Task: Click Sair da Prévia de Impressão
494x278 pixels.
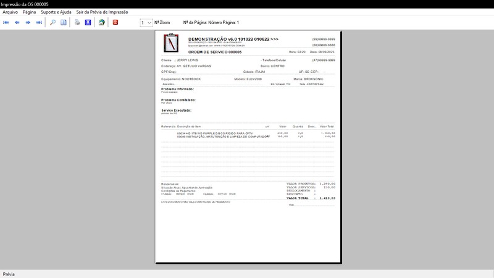Action: point(102,12)
